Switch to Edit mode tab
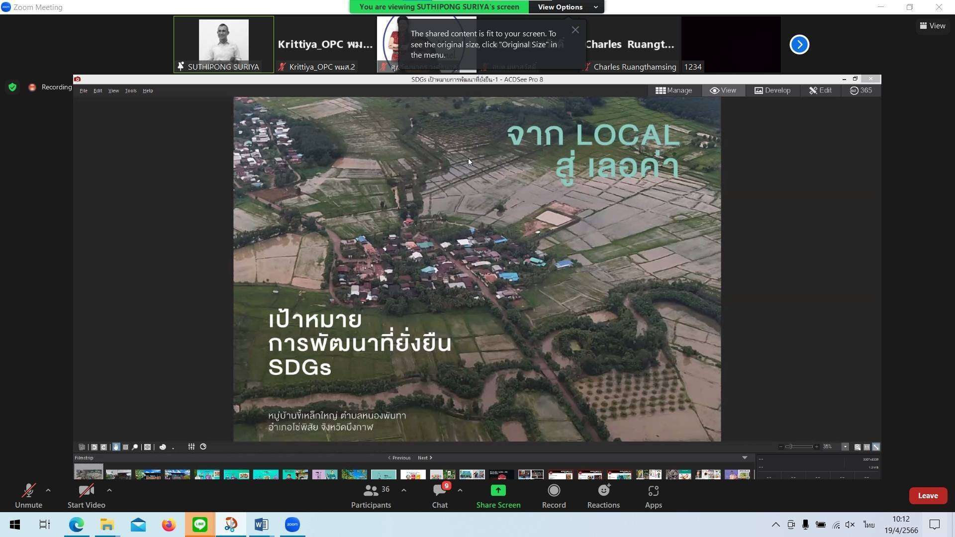This screenshot has height=537, width=955. [x=820, y=90]
